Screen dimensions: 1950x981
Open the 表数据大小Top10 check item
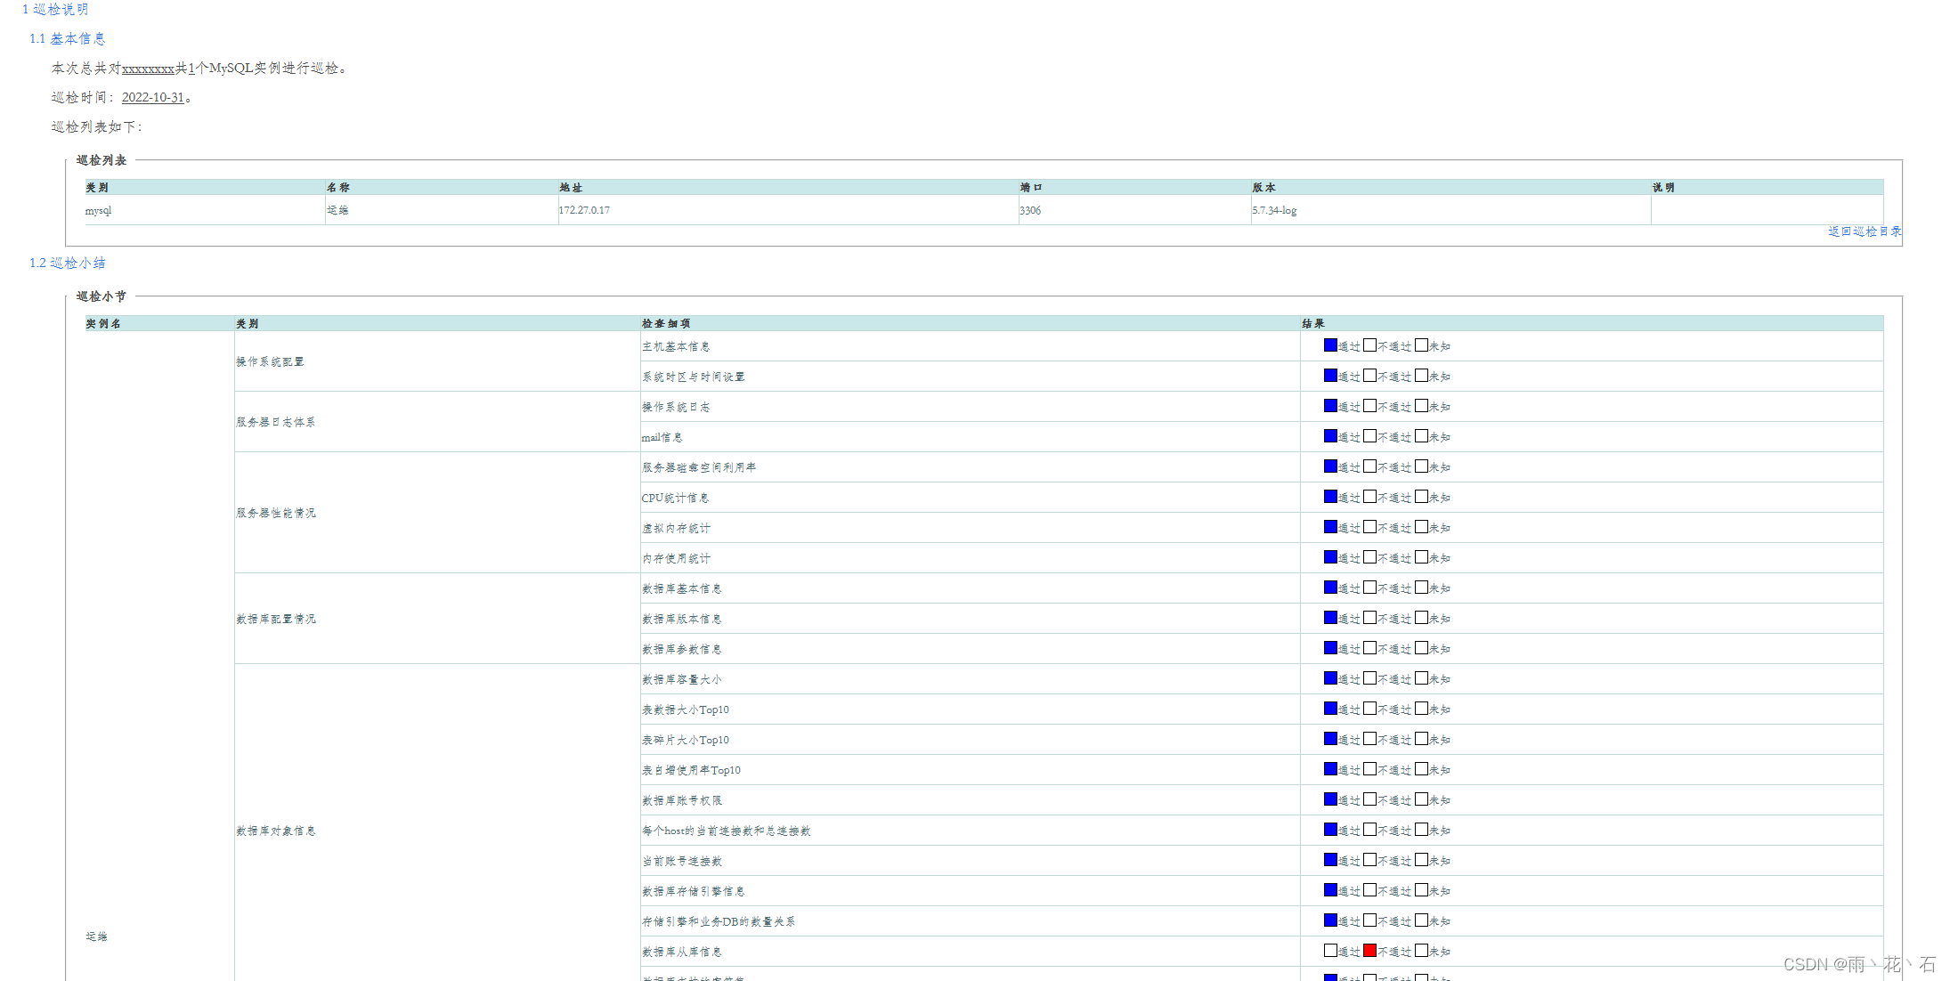pos(685,710)
